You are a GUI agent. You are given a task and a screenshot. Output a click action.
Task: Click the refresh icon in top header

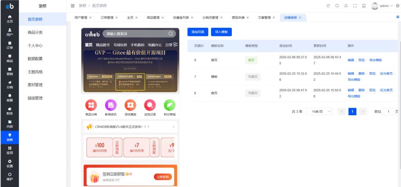tap(328, 6)
